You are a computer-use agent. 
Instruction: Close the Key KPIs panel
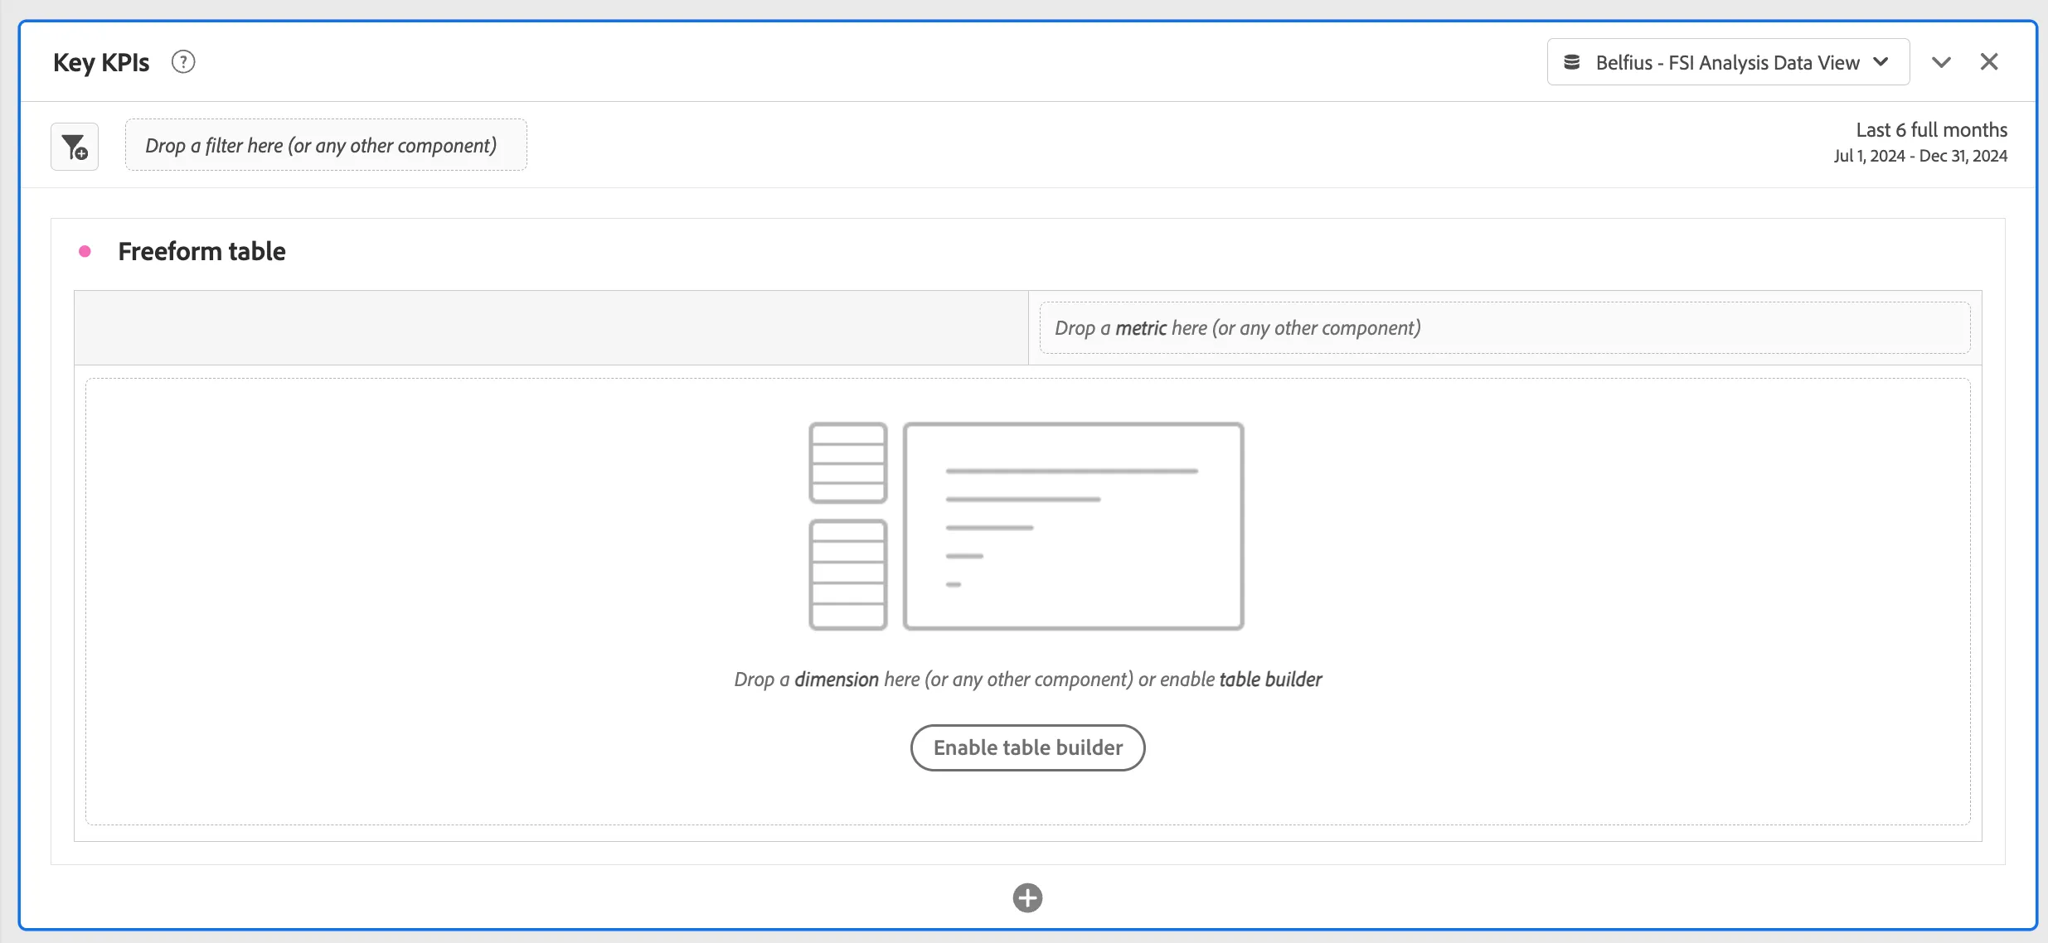[x=1989, y=62]
